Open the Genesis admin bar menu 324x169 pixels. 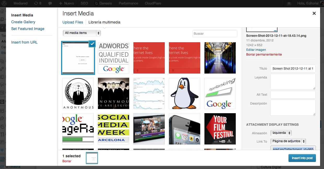click(103, 3)
